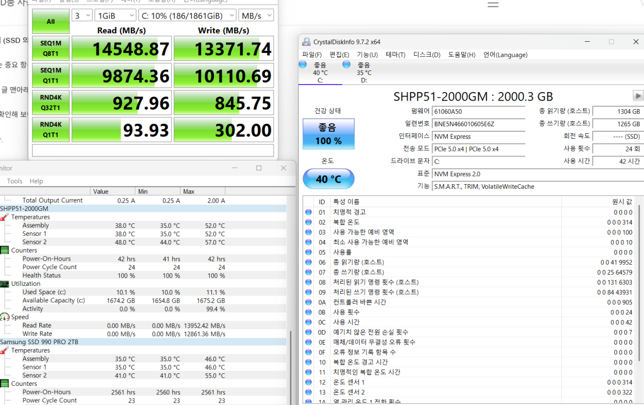Click the status circle for ID 0A row
Screen dimensions: 644x405
(x=308, y=302)
